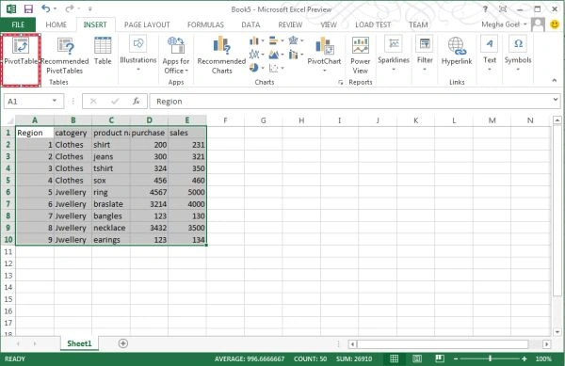The height and width of the screenshot is (366, 565).
Task: Click the cell containing 'necklace'
Action: pos(111,228)
